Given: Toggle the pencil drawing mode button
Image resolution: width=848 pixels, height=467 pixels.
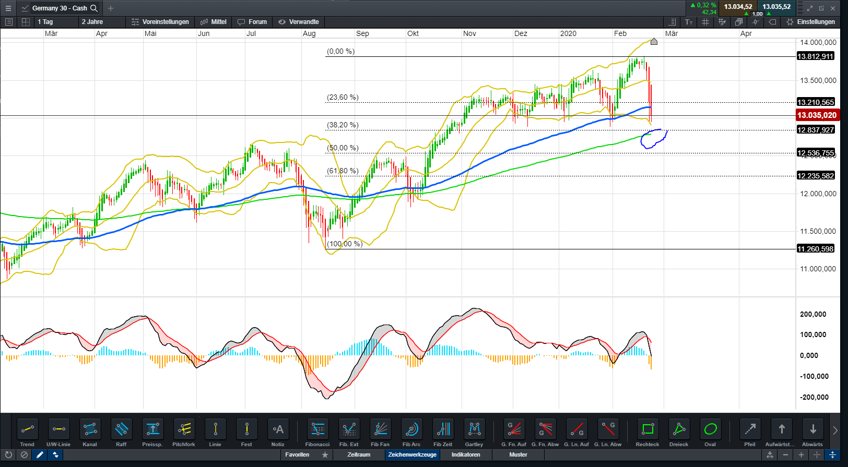Looking at the screenshot, I should pyautogui.click(x=40, y=455).
